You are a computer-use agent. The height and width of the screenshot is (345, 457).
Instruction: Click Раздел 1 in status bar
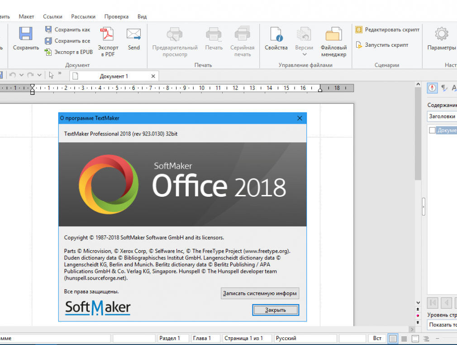[x=173, y=338]
